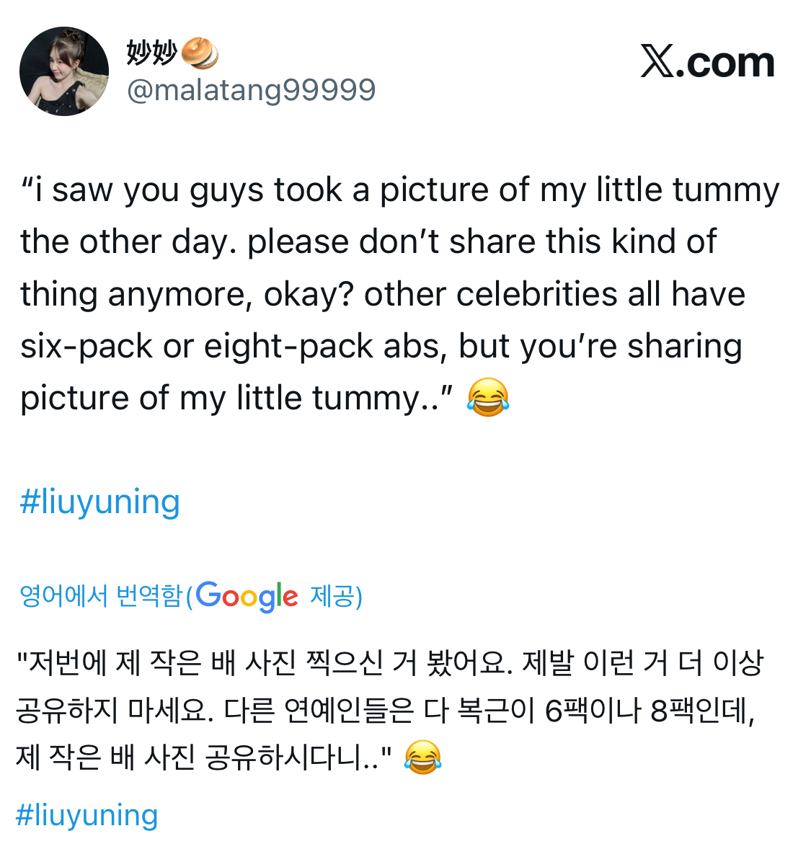Click the bagel emoji beside the display name
811x862 pixels.
(x=200, y=53)
